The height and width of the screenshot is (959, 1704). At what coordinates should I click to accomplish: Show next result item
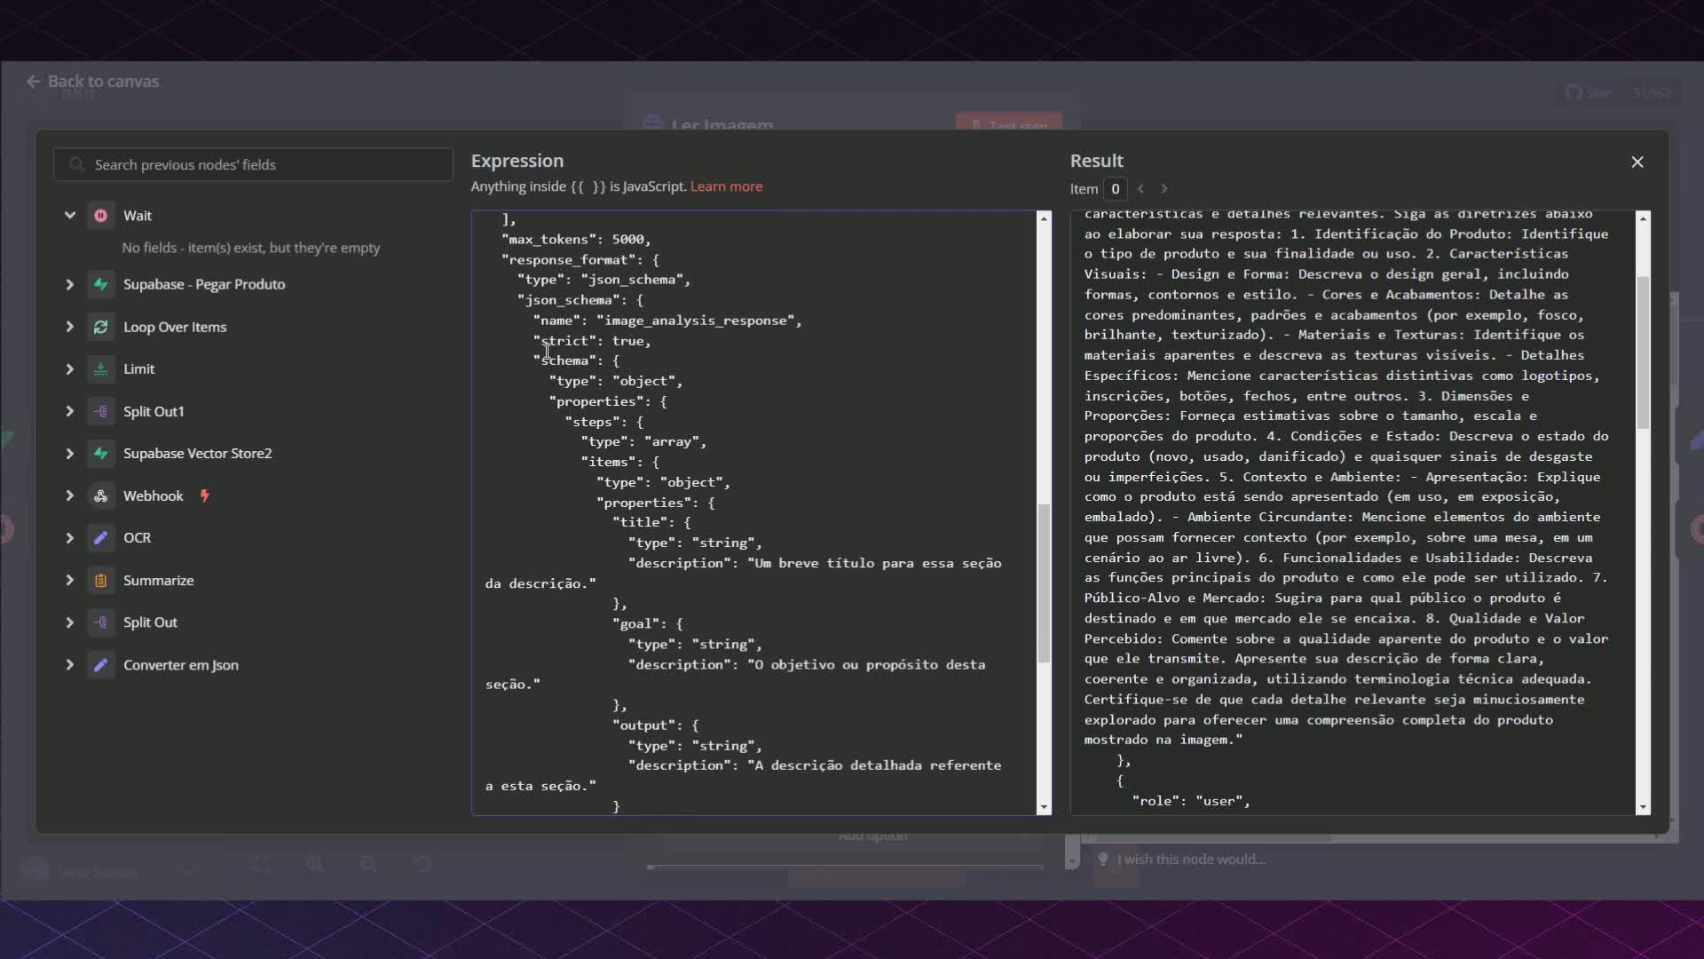1164,189
